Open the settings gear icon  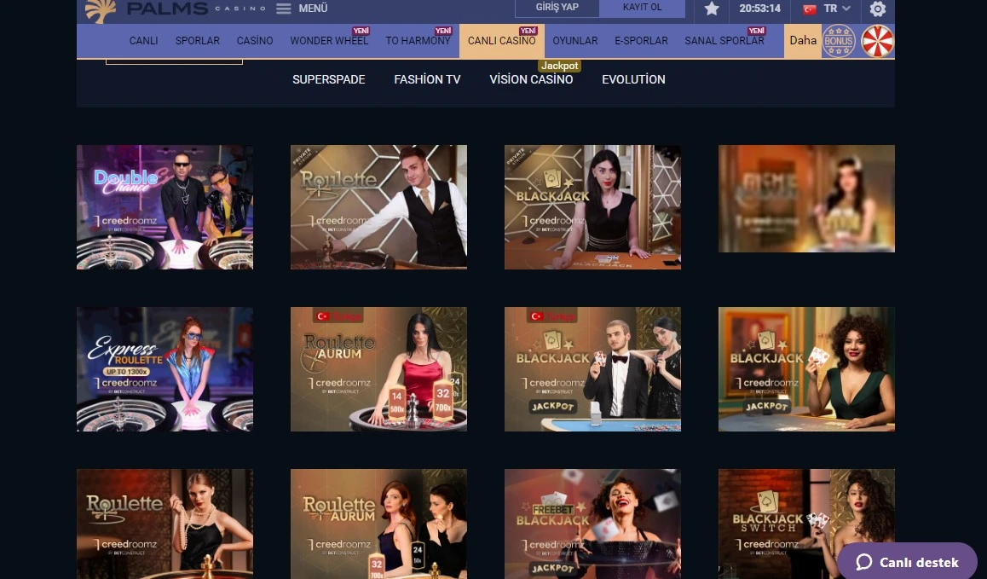877,9
